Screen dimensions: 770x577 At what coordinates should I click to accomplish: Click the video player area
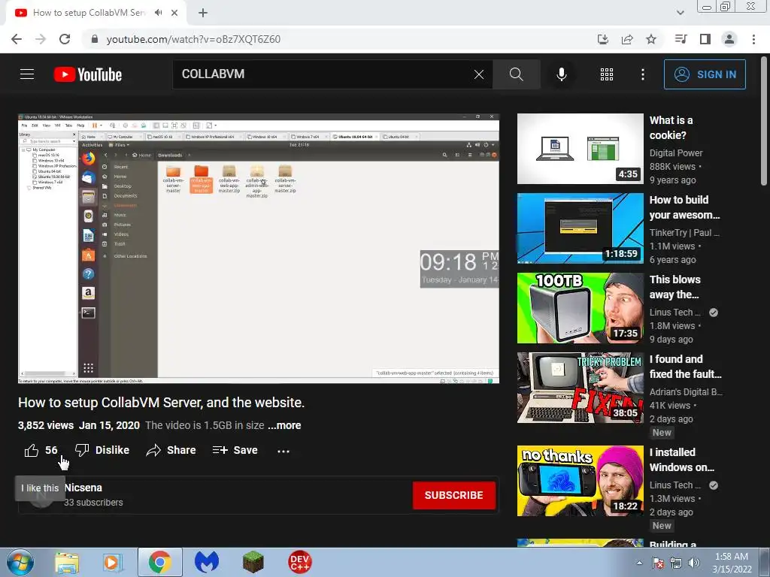259,248
